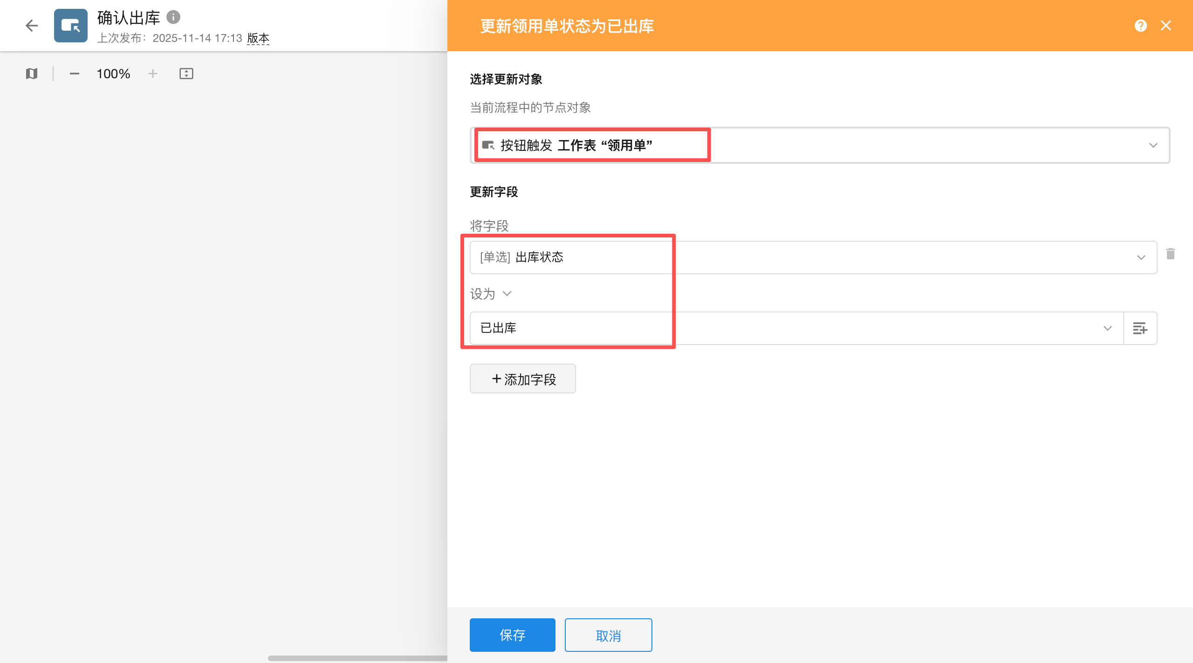Click the 添加字段 button

(x=523, y=379)
